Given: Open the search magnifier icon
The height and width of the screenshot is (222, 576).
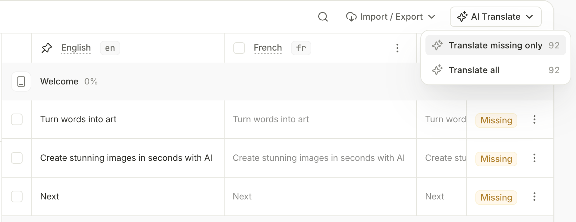Looking at the screenshot, I should pos(323,17).
